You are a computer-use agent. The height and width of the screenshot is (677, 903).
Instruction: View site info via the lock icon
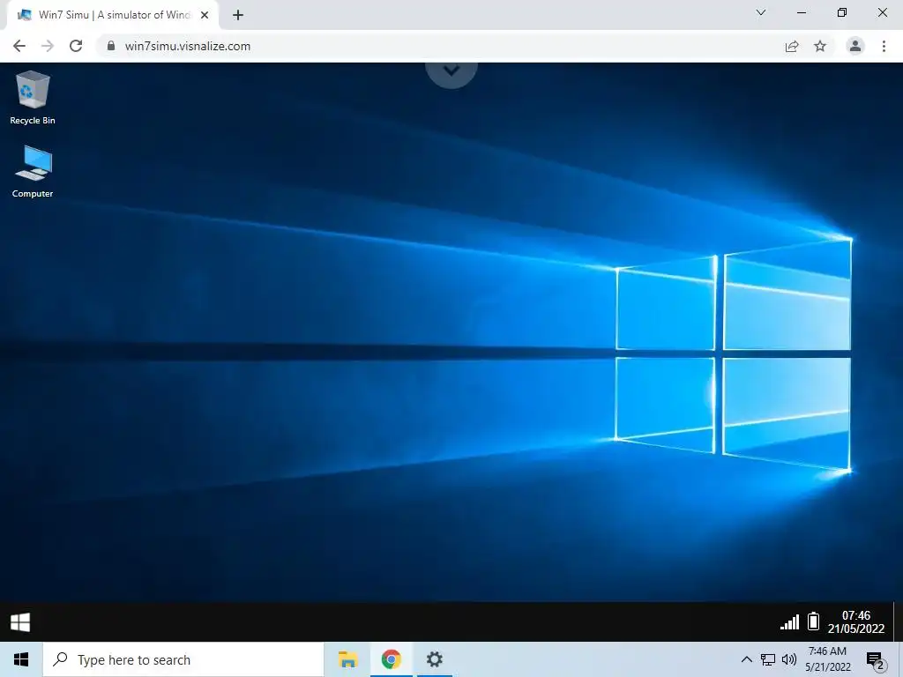tap(111, 46)
